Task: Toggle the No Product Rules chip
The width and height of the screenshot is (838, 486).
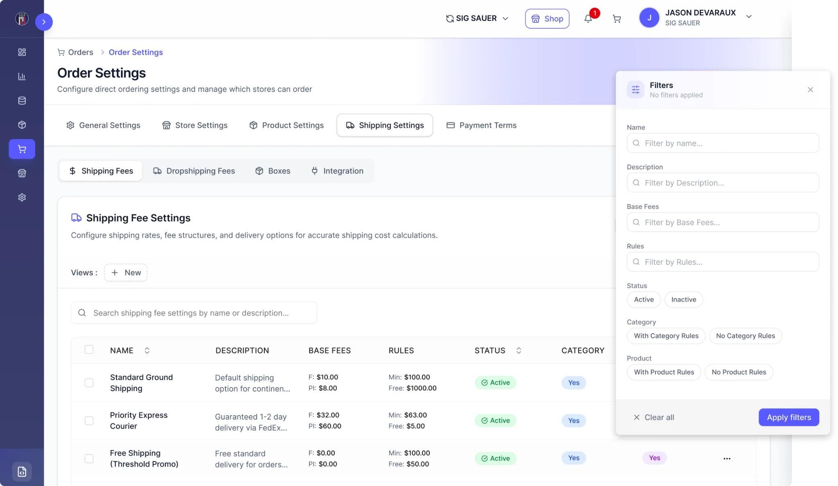Action: click(739, 372)
